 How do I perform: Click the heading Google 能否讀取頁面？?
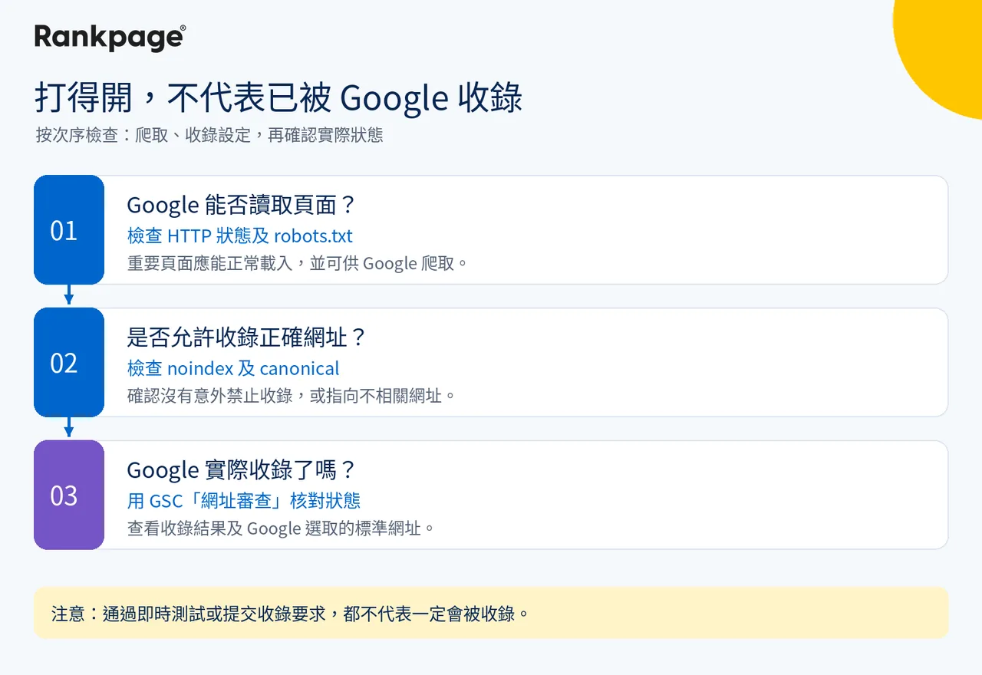pos(242,205)
